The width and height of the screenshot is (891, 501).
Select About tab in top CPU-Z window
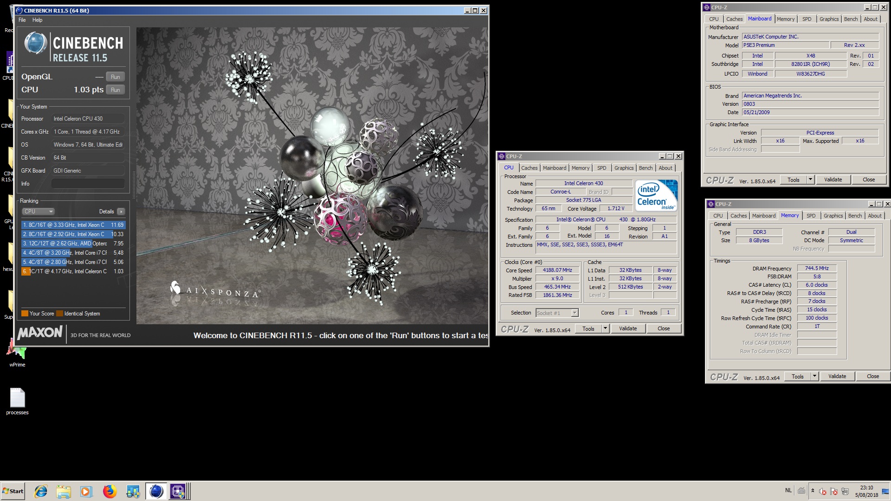[x=871, y=19]
